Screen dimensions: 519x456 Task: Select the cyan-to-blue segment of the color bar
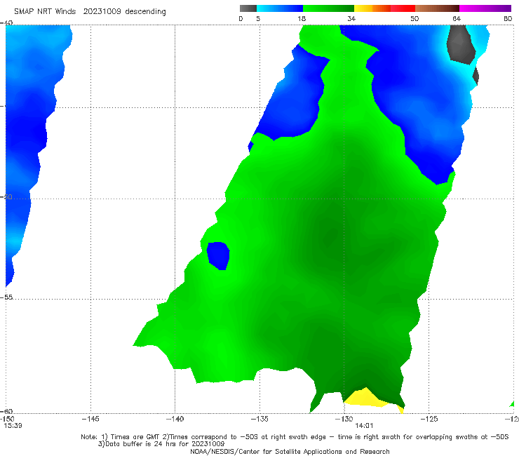280,8
